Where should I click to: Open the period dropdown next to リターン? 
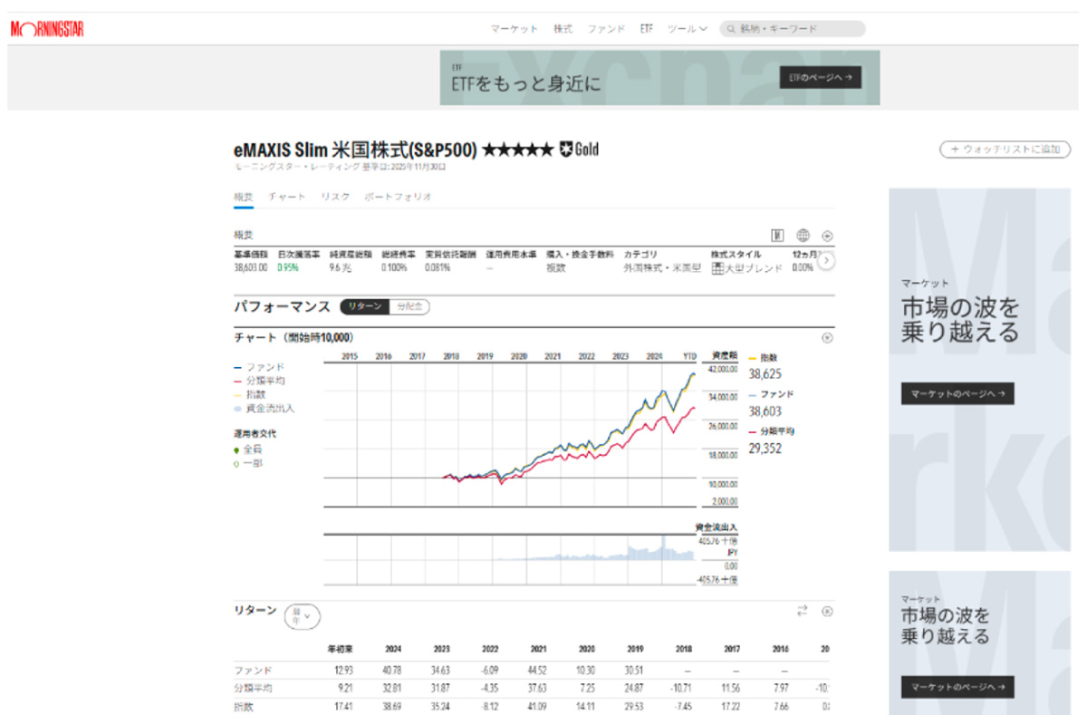[x=303, y=617]
